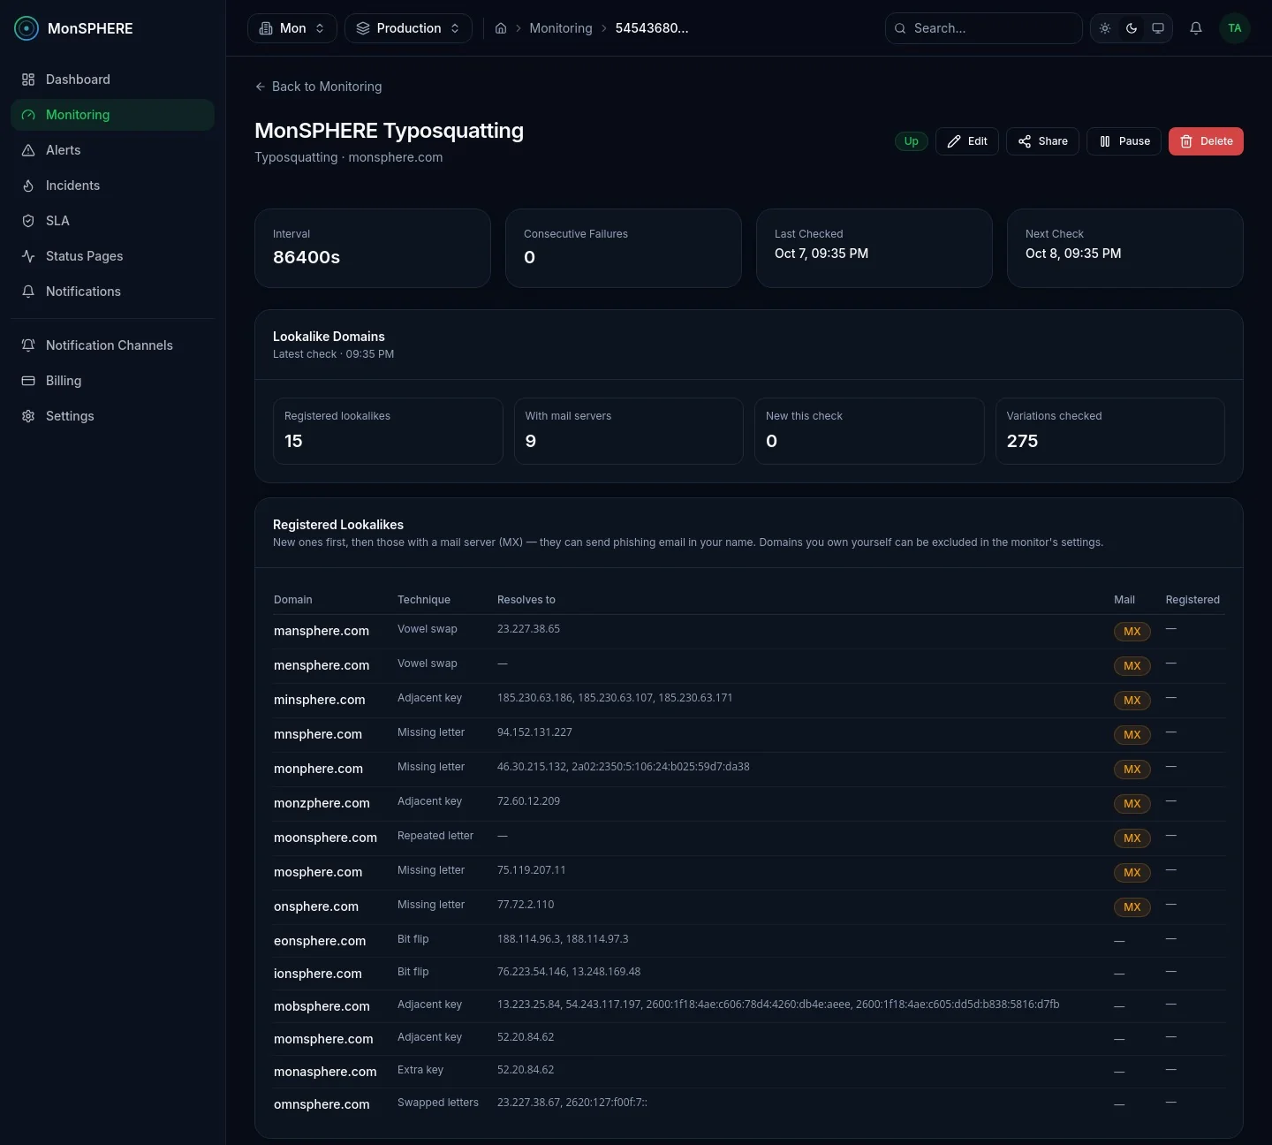Switch to system theme monitor icon
Image resolution: width=1272 pixels, height=1145 pixels.
click(1158, 28)
